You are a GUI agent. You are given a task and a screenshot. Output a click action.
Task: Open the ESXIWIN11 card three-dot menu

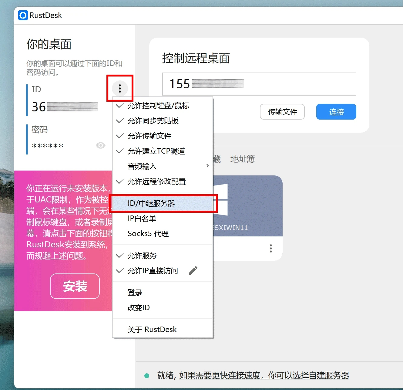click(271, 248)
